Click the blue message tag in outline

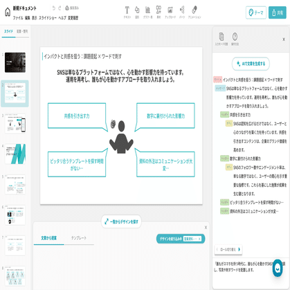tap(220, 89)
